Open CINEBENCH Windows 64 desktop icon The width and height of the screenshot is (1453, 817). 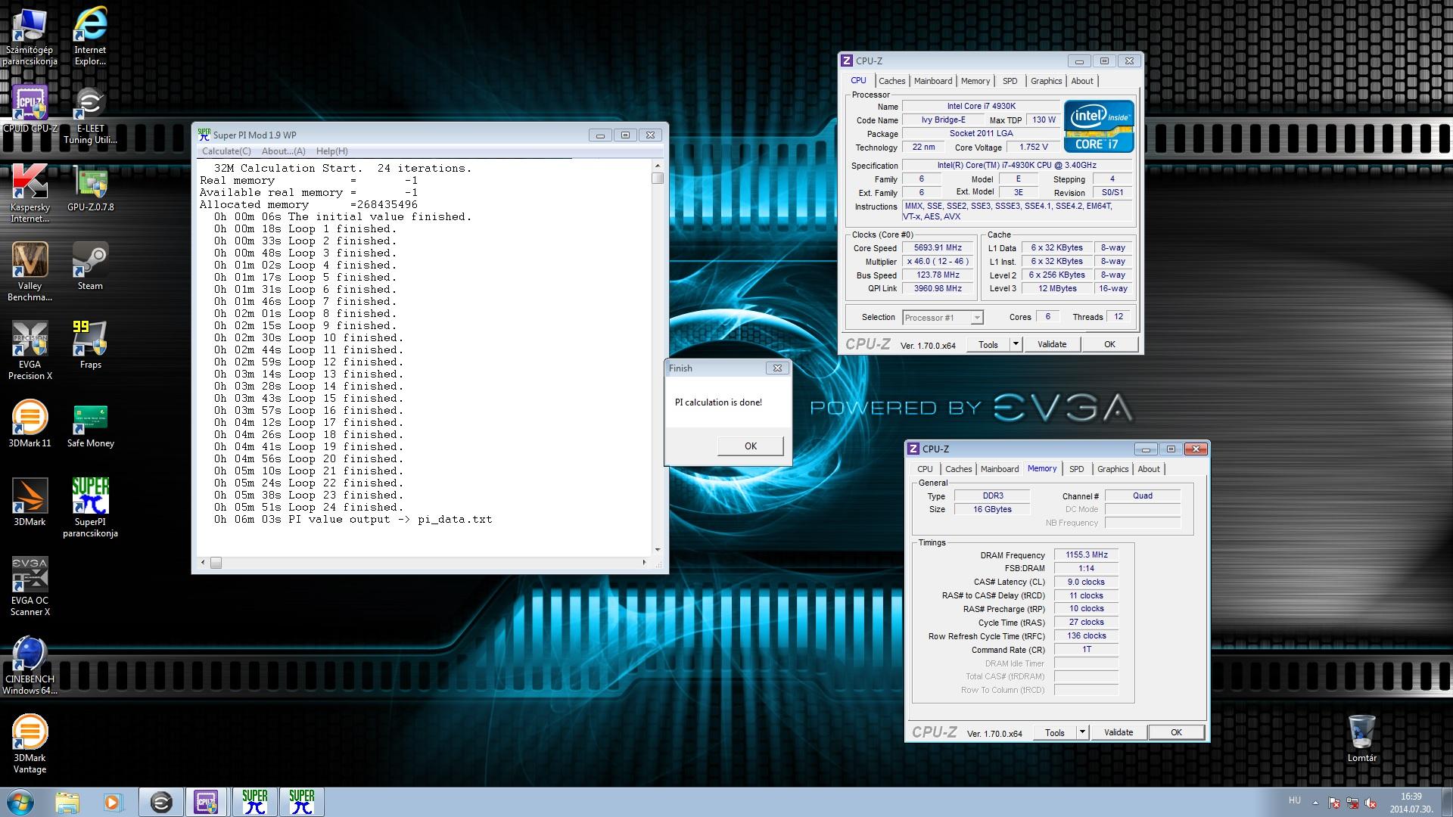[x=30, y=666]
